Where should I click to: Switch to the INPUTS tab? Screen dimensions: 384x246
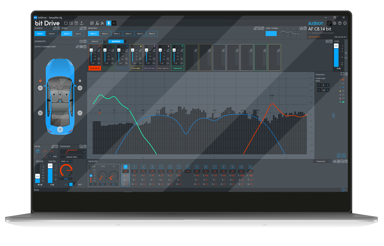[95, 42]
